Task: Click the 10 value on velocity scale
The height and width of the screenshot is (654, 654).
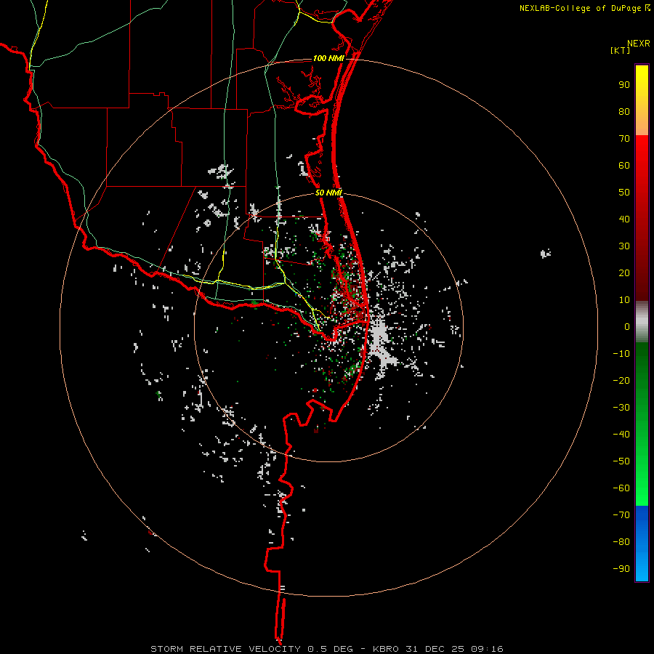Action: pyautogui.click(x=624, y=300)
